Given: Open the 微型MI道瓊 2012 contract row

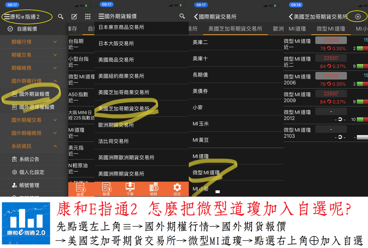Looking at the screenshot, I should [x=326, y=115].
